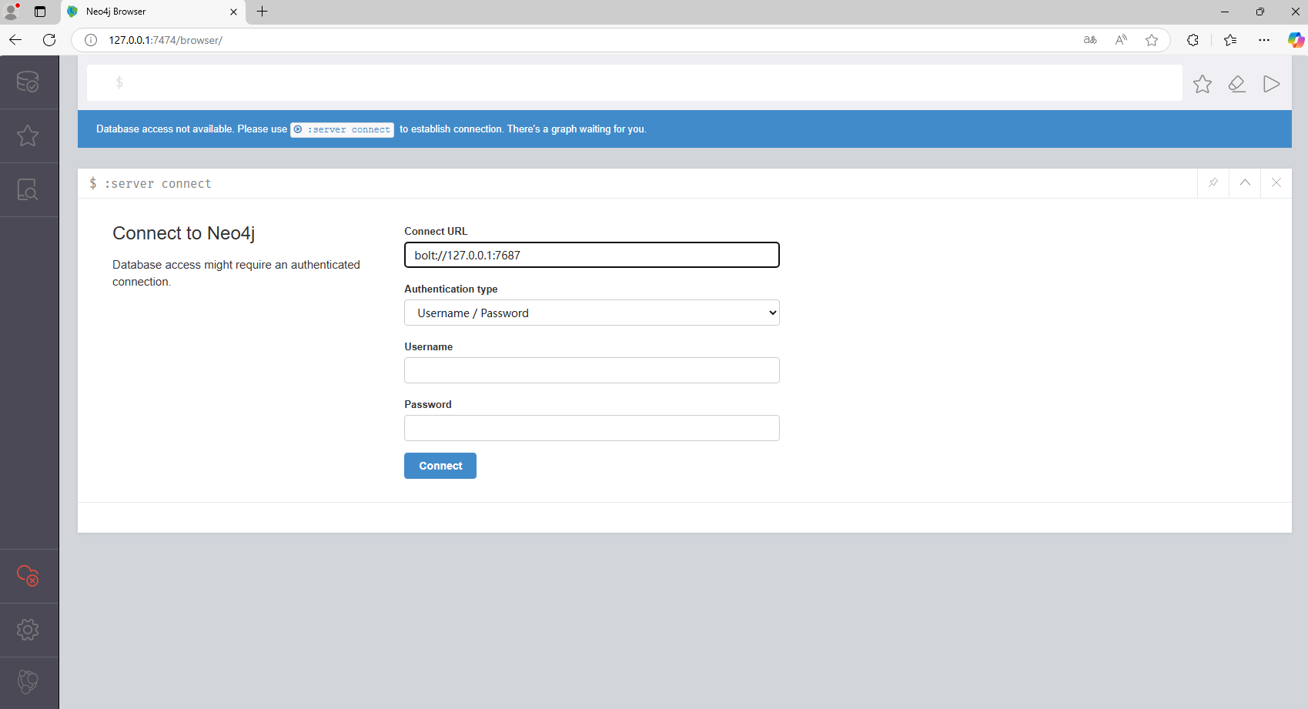View site information icon in address bar
This screenshot has height=709, width=1308.
coord(91,40)
